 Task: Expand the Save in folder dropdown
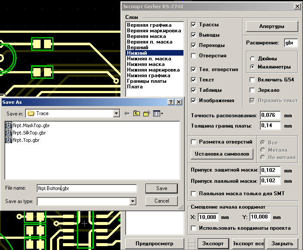click(x=116, y=113)
